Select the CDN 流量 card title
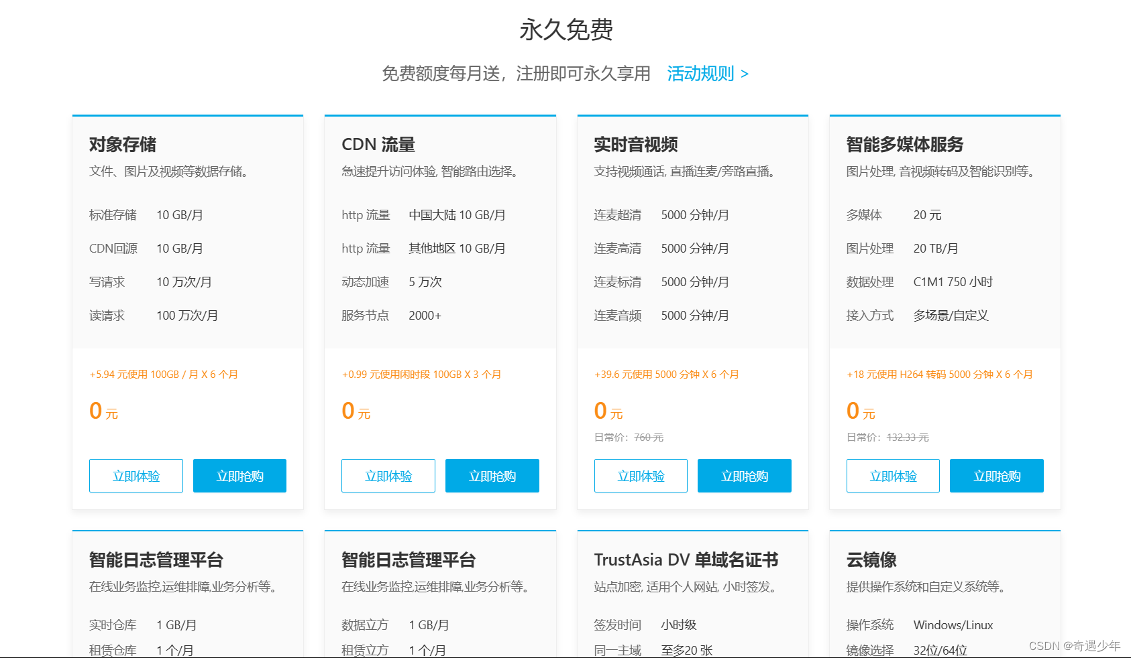This screenshot has height=658, width=1131. (378, 144)
